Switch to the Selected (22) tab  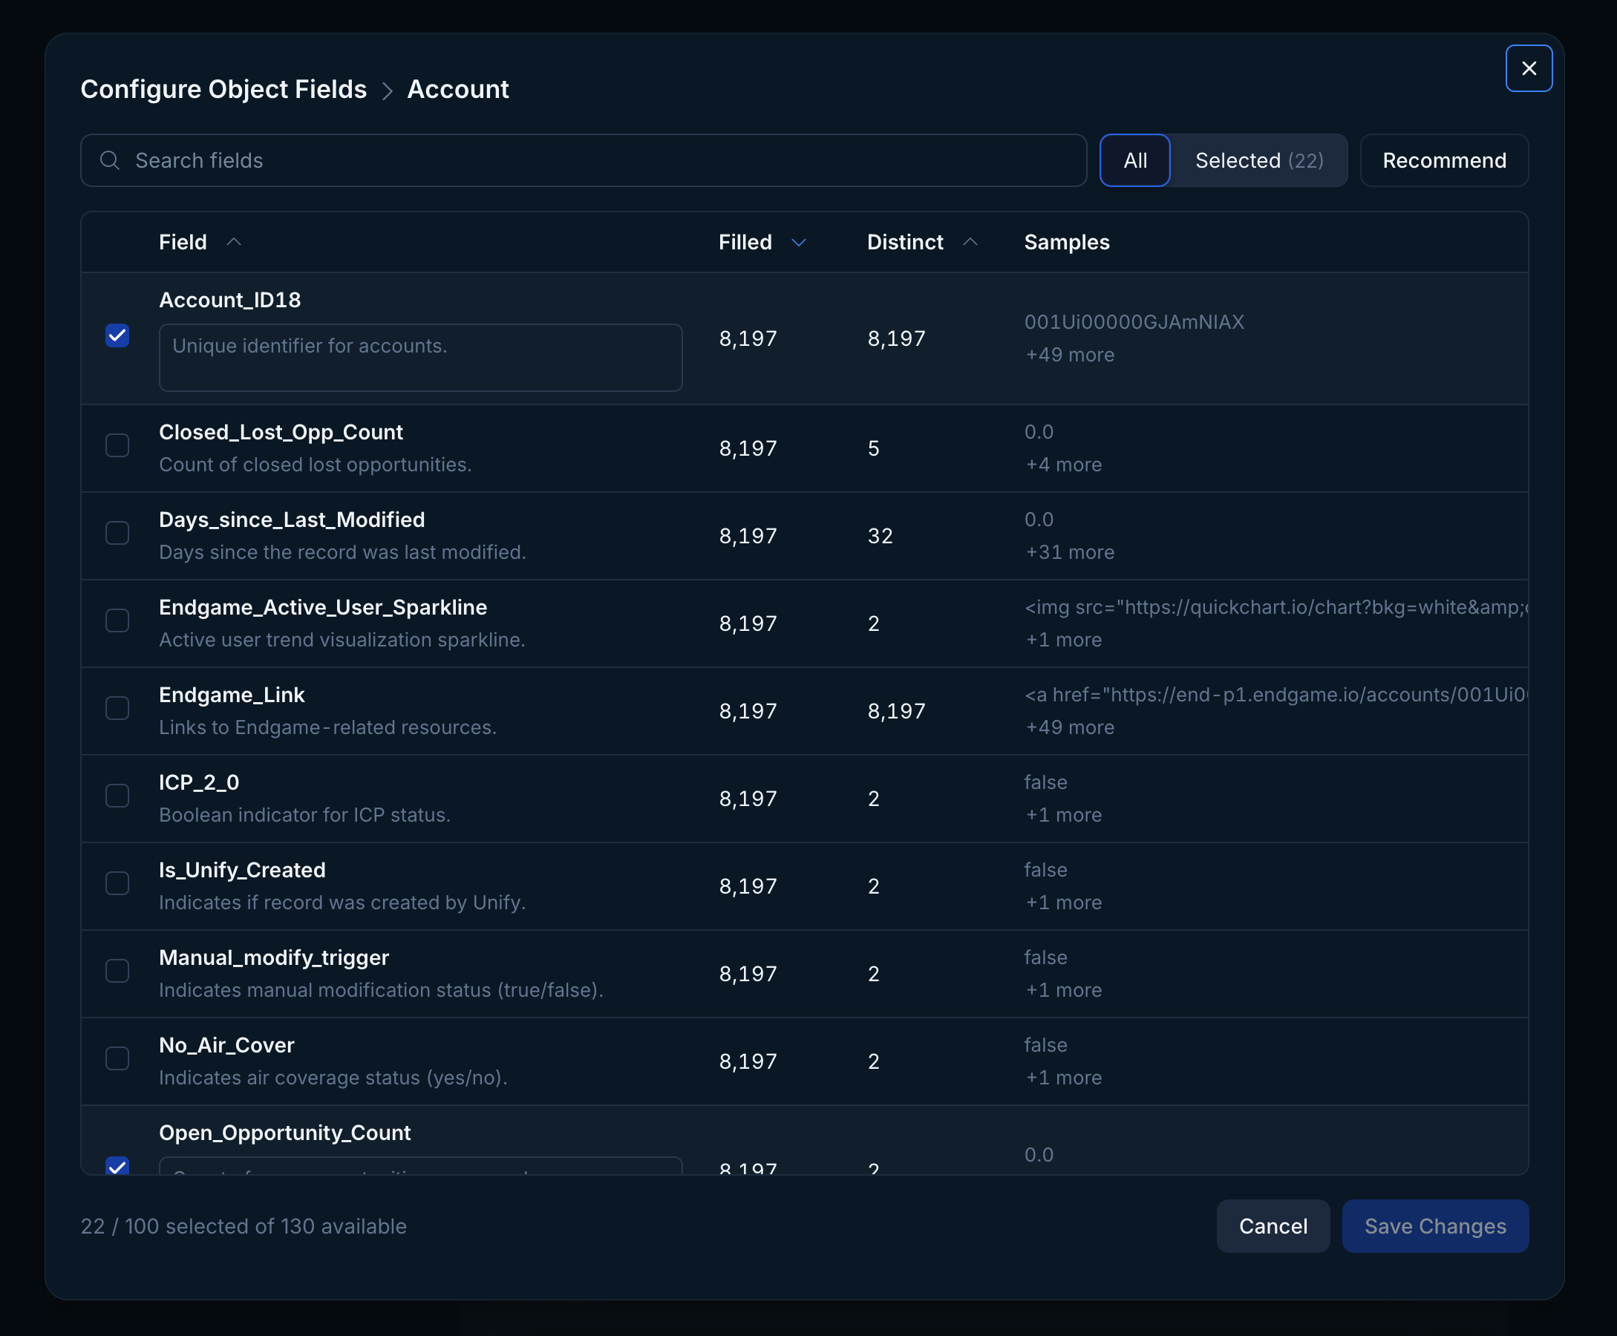[1258, 160]
